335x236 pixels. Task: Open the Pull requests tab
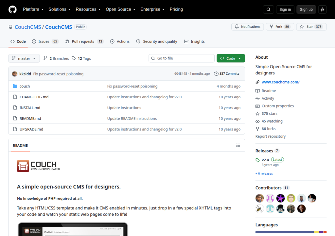click(84, 42)
